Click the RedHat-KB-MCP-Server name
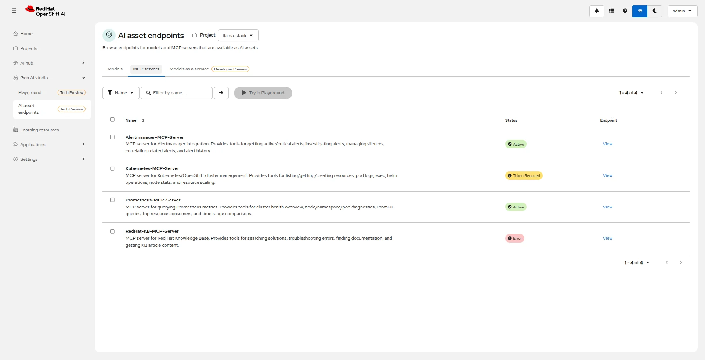The image size is (705, 360). click(152, 231)
